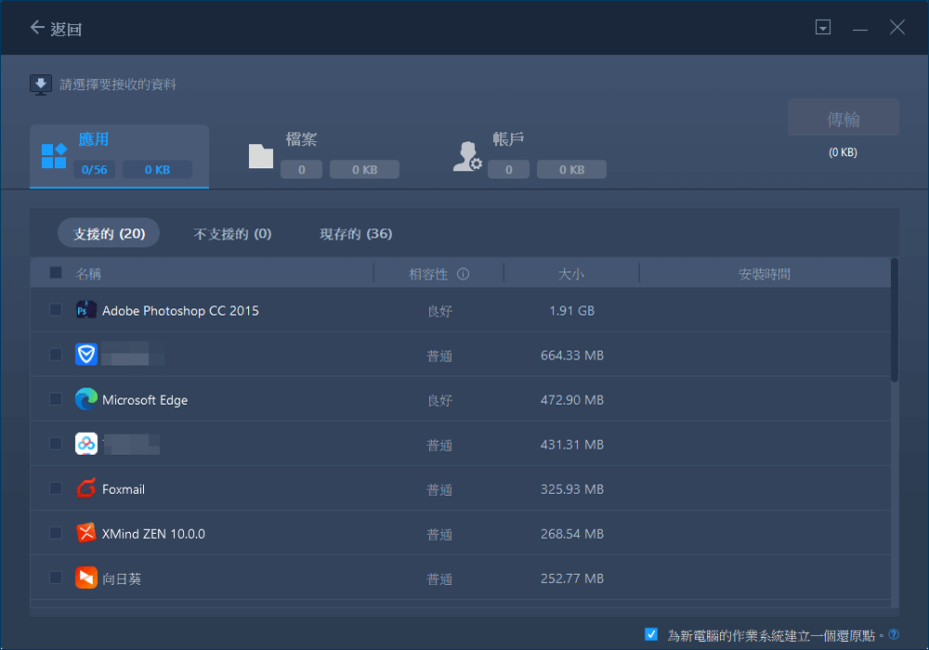This screenshot has height=650, width=929.
Task: Uncheck the restore point creation checkbox
Action: point(651,634)
